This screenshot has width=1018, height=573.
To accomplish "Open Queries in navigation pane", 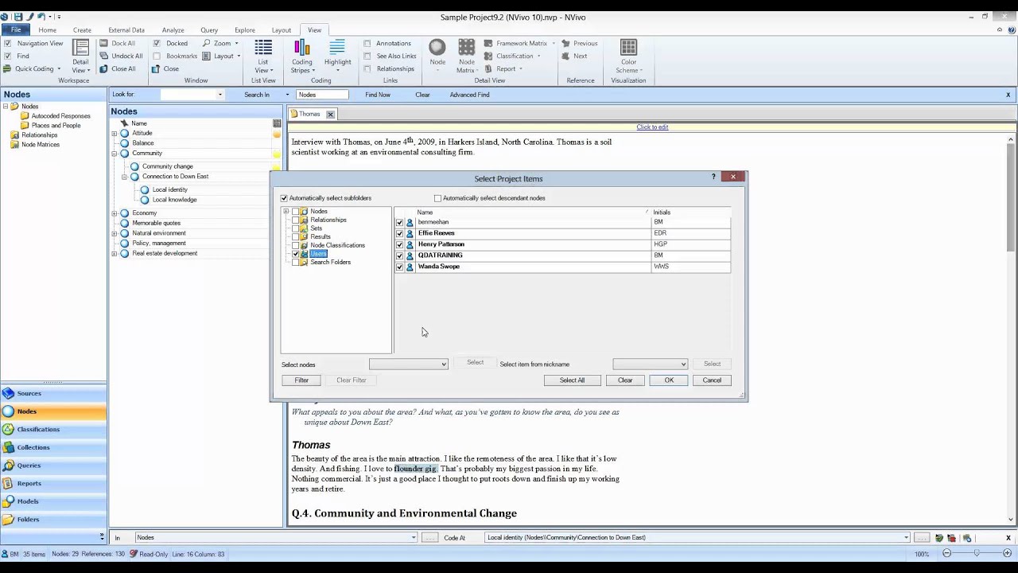I will [x=53, y=466].
